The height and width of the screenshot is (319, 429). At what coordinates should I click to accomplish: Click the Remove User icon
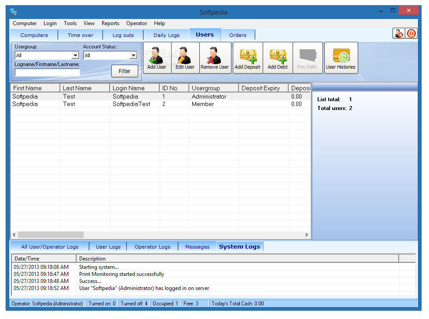click(215, 58)
